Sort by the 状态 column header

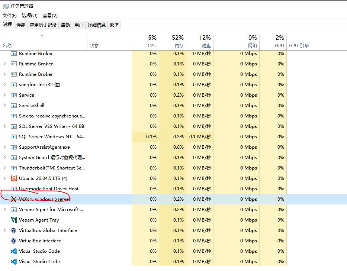110,42
